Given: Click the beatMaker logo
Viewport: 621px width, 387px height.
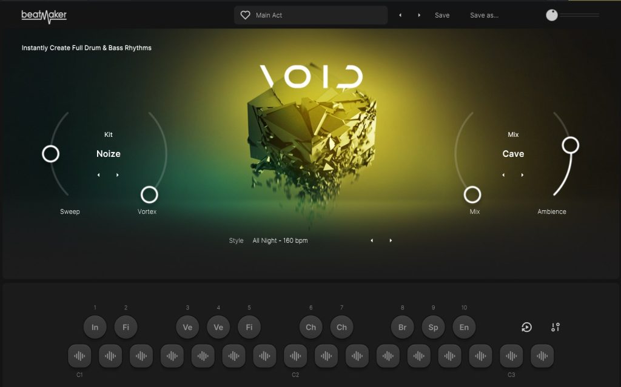Looking at the screenshot, I should [x=44, y=15].
